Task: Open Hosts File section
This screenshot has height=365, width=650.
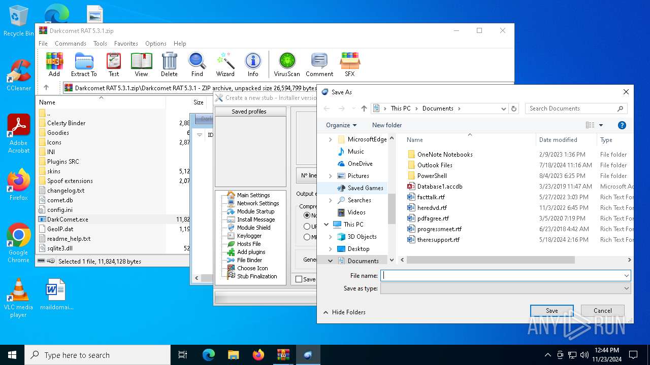Action: pyautogui.click(x=249, y=244)
